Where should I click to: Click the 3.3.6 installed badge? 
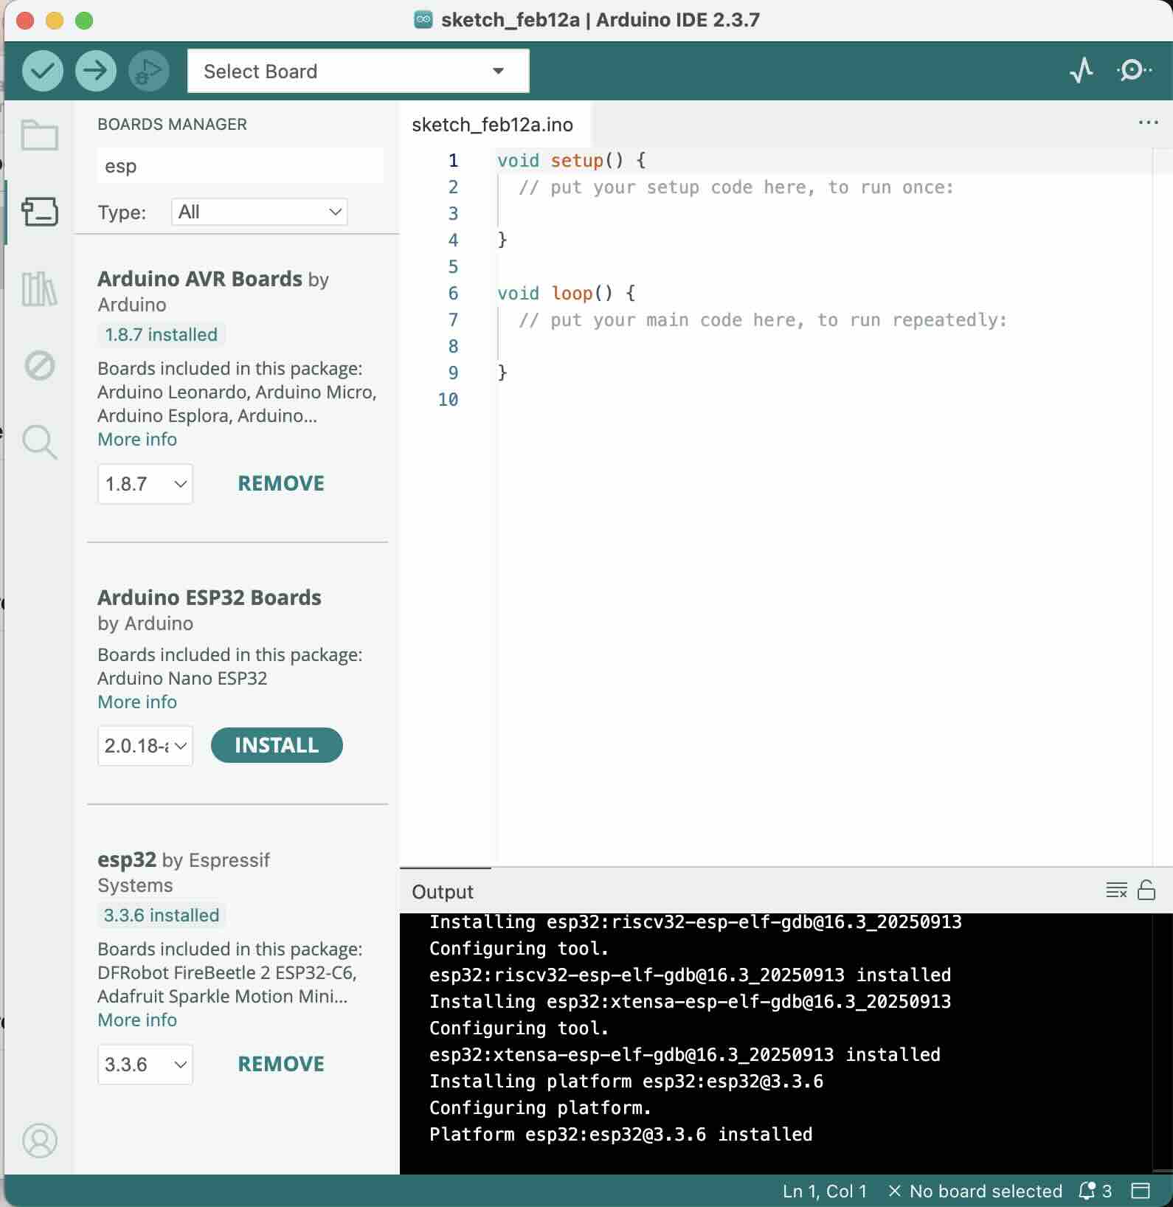coord(162,916)
